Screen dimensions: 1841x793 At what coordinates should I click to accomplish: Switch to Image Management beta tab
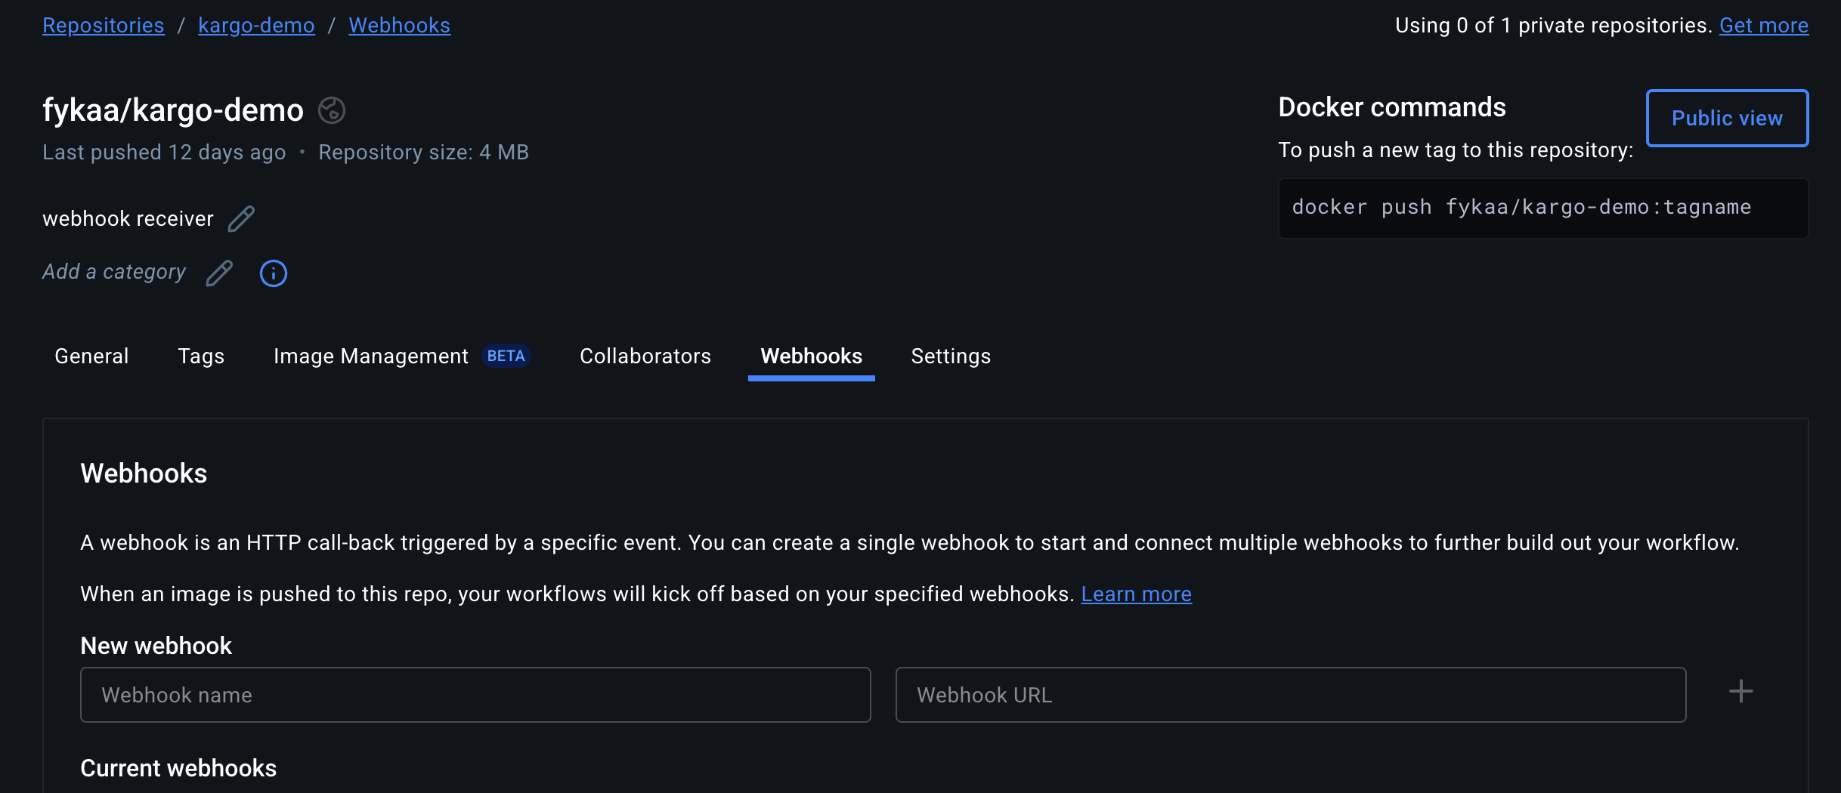(371, 356)
